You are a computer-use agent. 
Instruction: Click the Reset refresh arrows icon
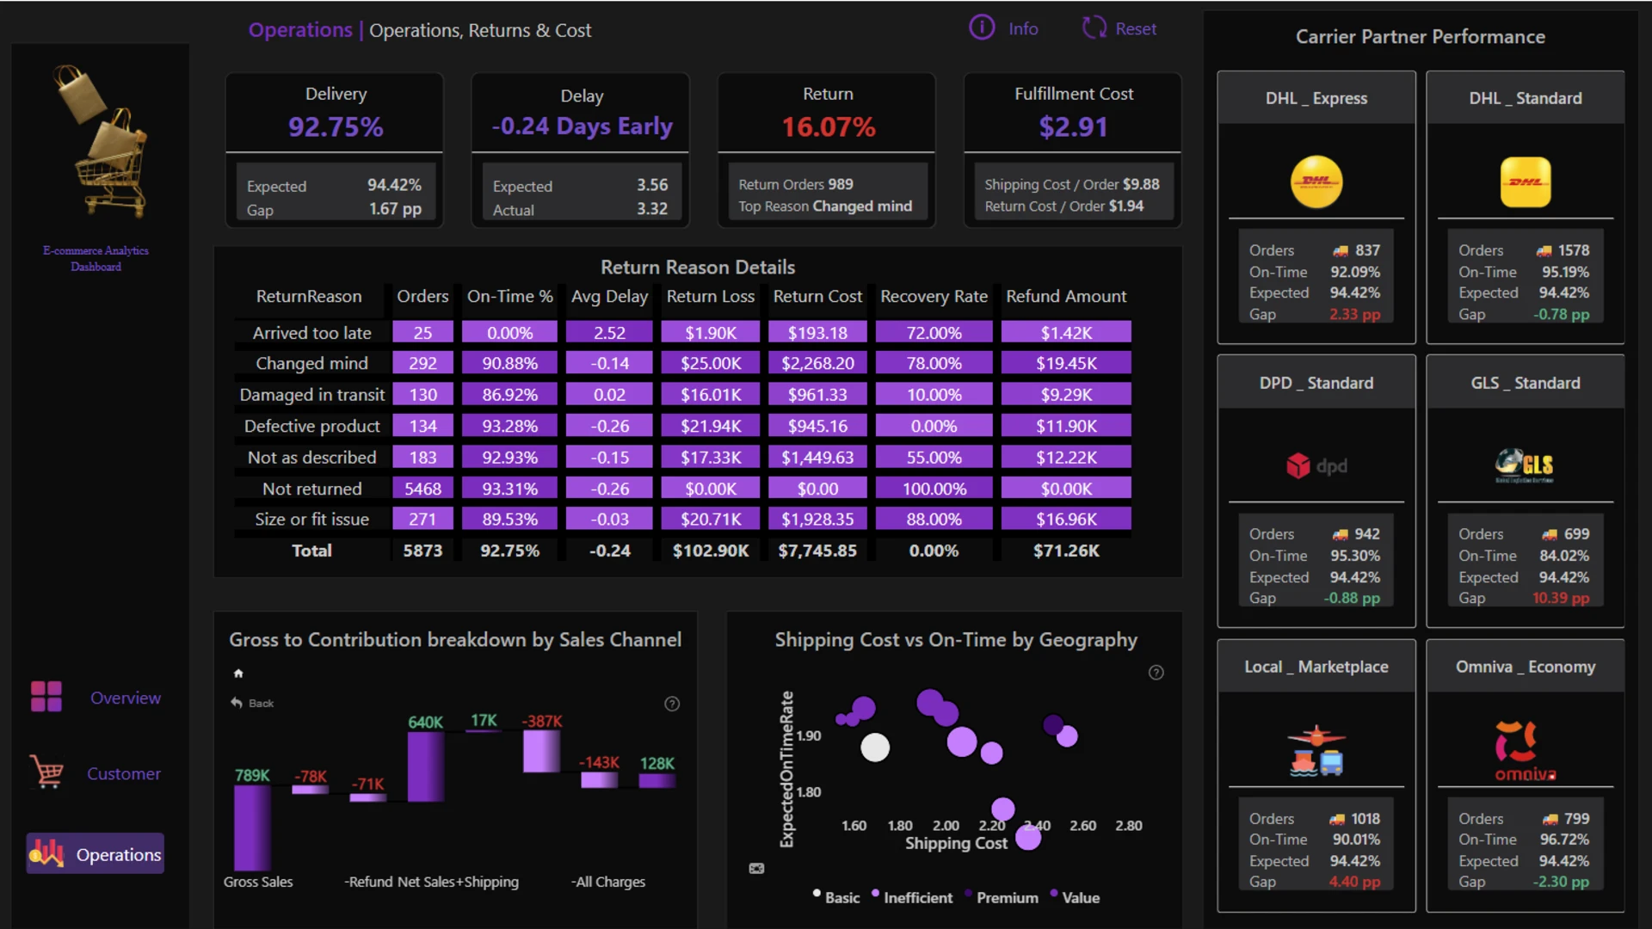click(x=1094, y=28)
